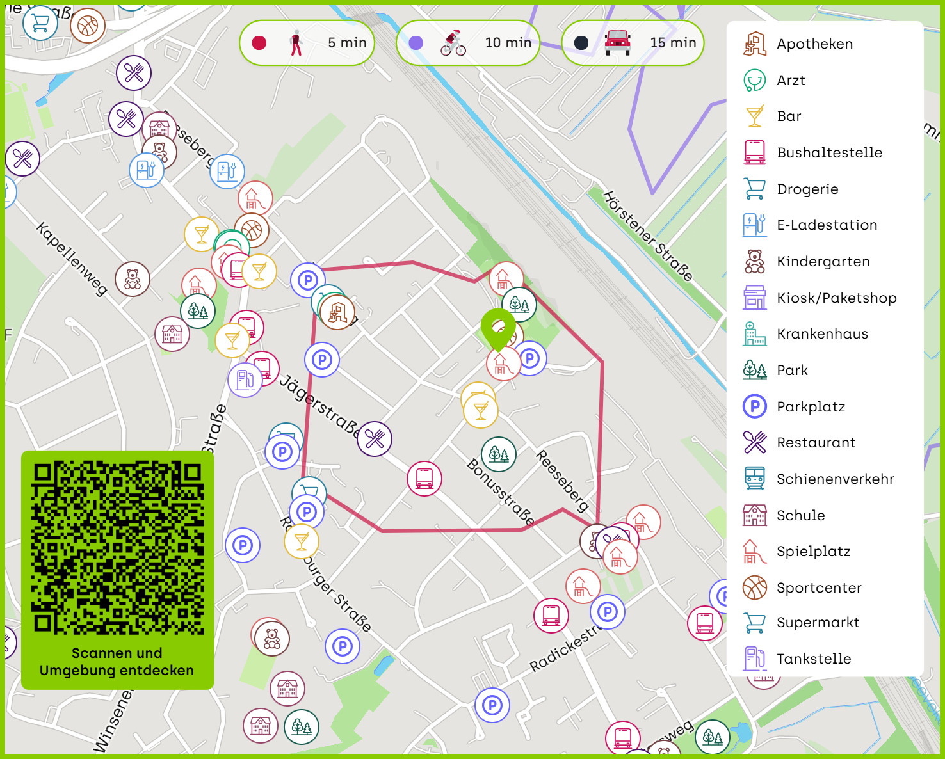Click the green location pin on the map
The width and height of the screenshot is (945, 759).
click(x=498, y=330)
